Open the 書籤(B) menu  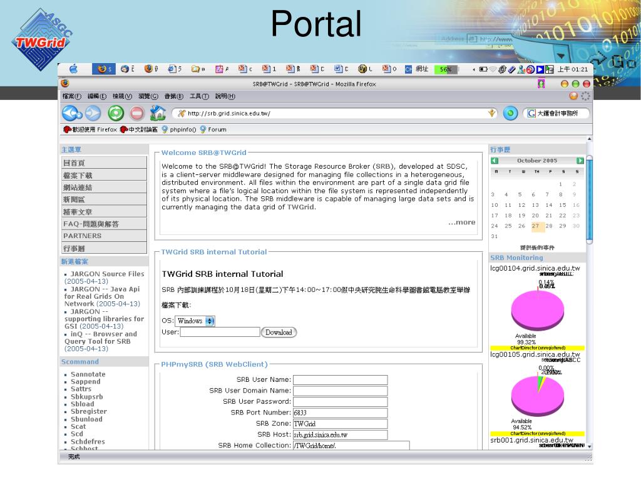[174, 96]
